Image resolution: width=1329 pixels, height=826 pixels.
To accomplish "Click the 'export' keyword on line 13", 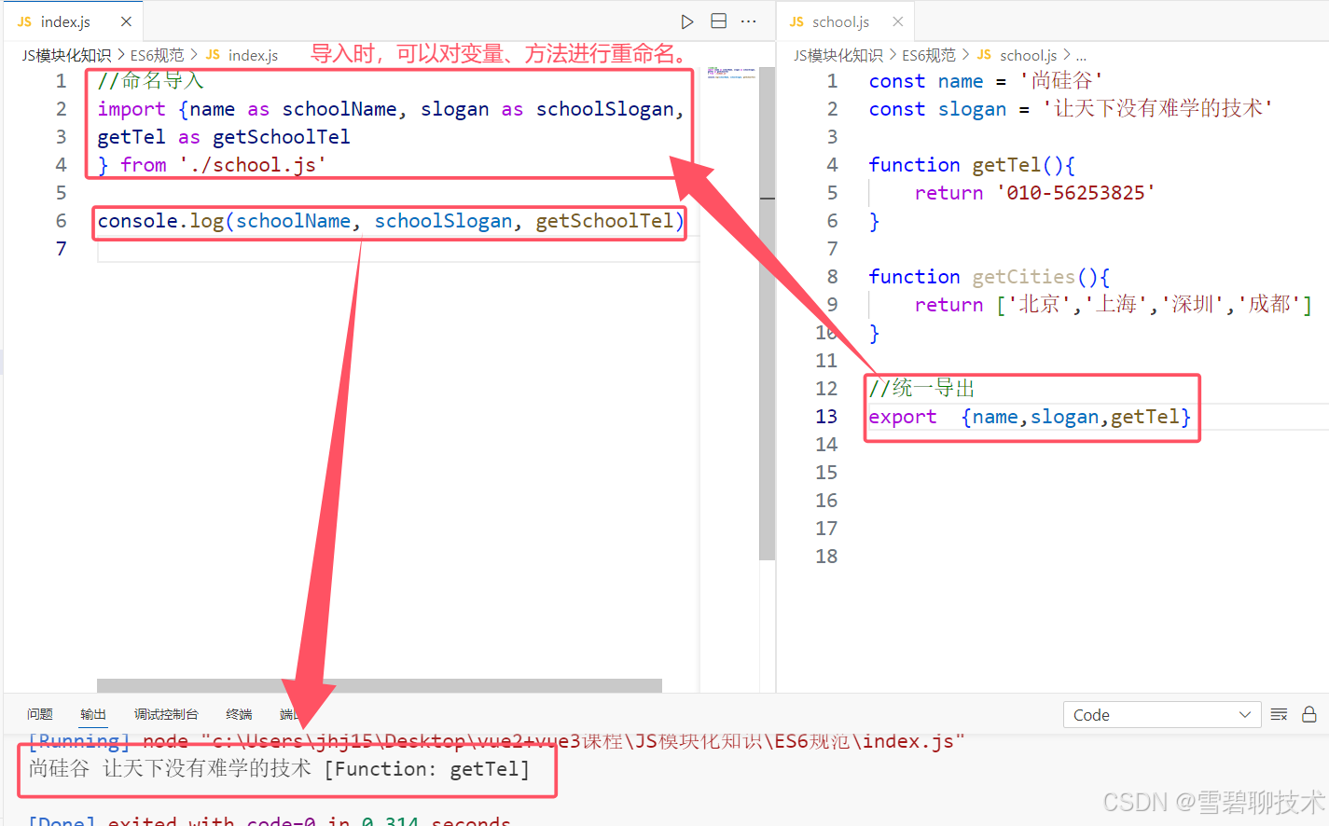I will pos(902,417).
